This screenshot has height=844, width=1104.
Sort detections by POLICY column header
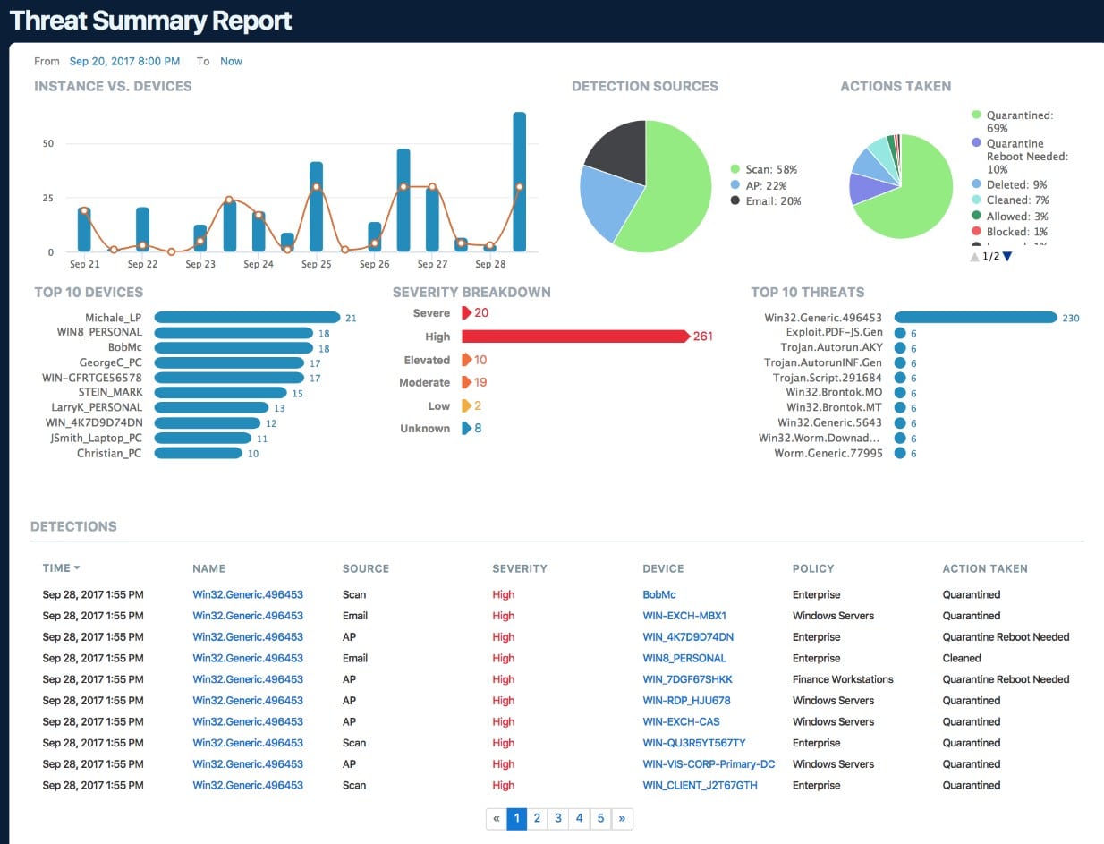coord(813,568)
